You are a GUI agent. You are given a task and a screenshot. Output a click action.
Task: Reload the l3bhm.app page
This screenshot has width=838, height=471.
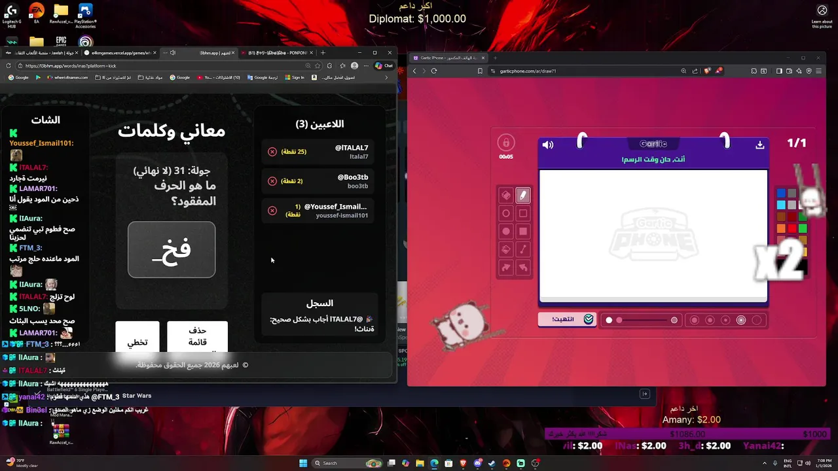(x=9, y=65)
